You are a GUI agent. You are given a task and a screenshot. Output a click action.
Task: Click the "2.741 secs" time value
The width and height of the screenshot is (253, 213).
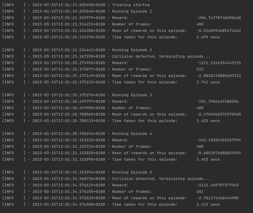point(208,82)
